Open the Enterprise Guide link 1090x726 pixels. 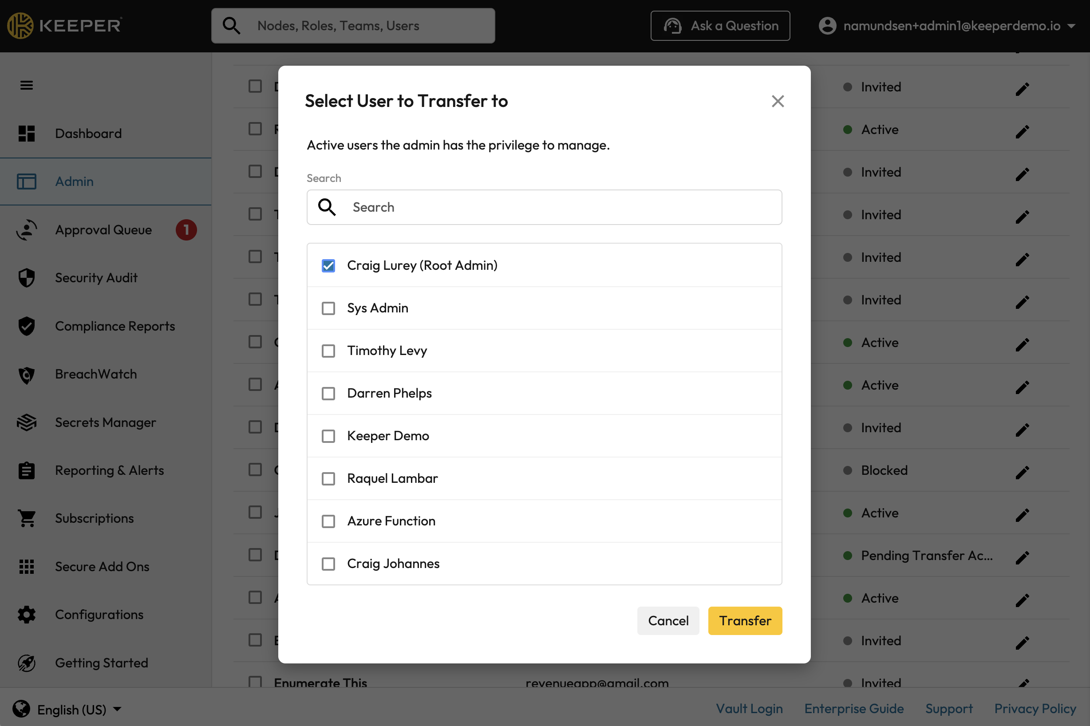click(853, 708)
